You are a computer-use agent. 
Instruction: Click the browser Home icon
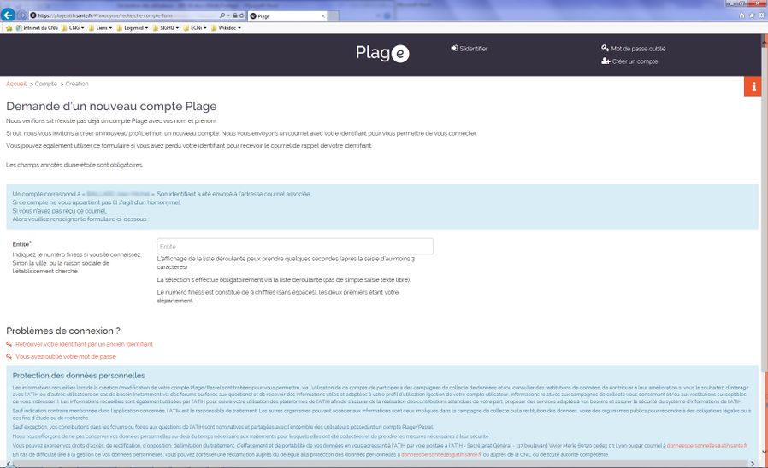[x=742, y=15]
